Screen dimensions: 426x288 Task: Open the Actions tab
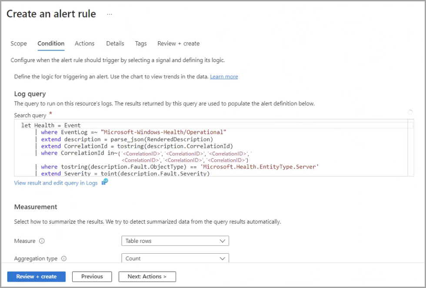tap(84, 43)
